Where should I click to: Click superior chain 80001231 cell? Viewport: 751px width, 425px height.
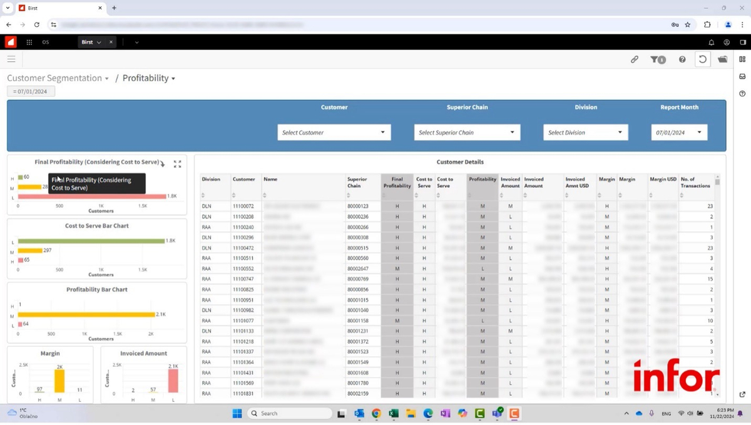pyautogui.click(x=358, y=331)
